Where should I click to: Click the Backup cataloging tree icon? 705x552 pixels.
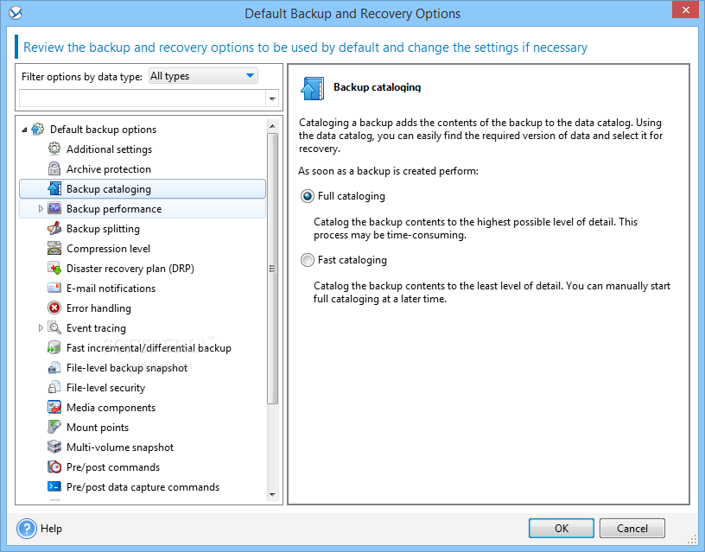tap(54, 189)
